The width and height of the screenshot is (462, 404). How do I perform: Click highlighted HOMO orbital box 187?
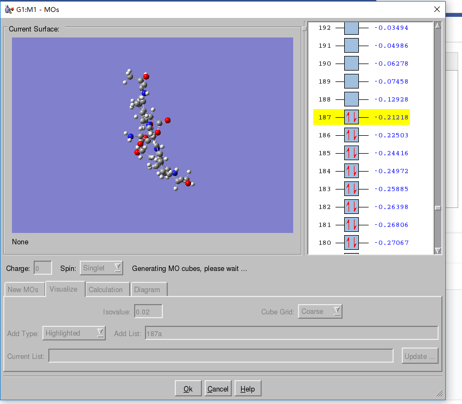click(x=351, y=117)
